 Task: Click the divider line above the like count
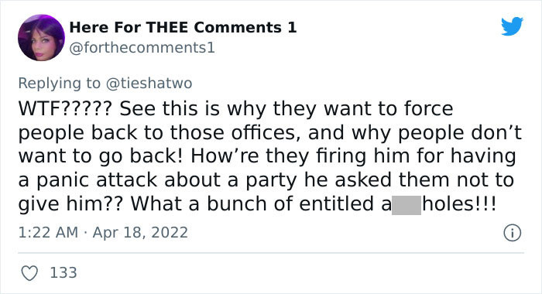tap(271, 253)
